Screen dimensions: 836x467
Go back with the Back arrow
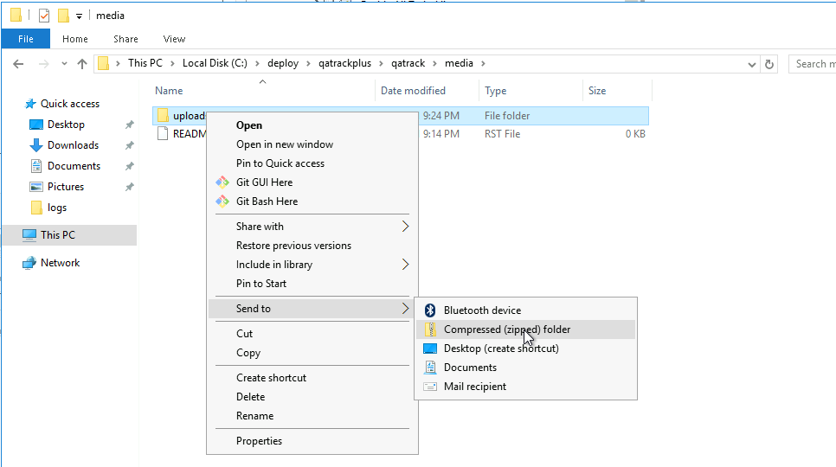18,64
